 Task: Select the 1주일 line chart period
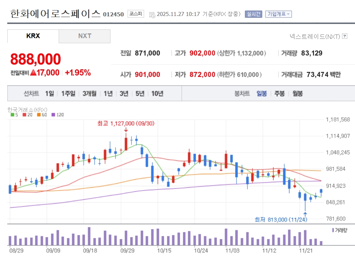click(x=68, y=94)
